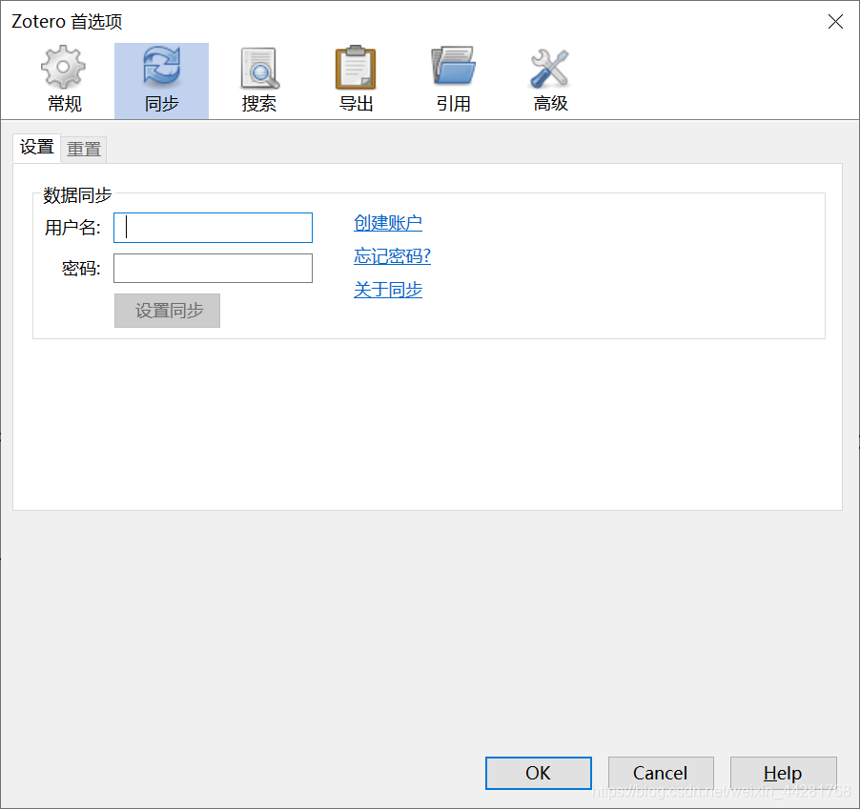This screenshot has width=860, height=809.
Task: Follow the 忘记密码? link
Action: click(392, 256)
